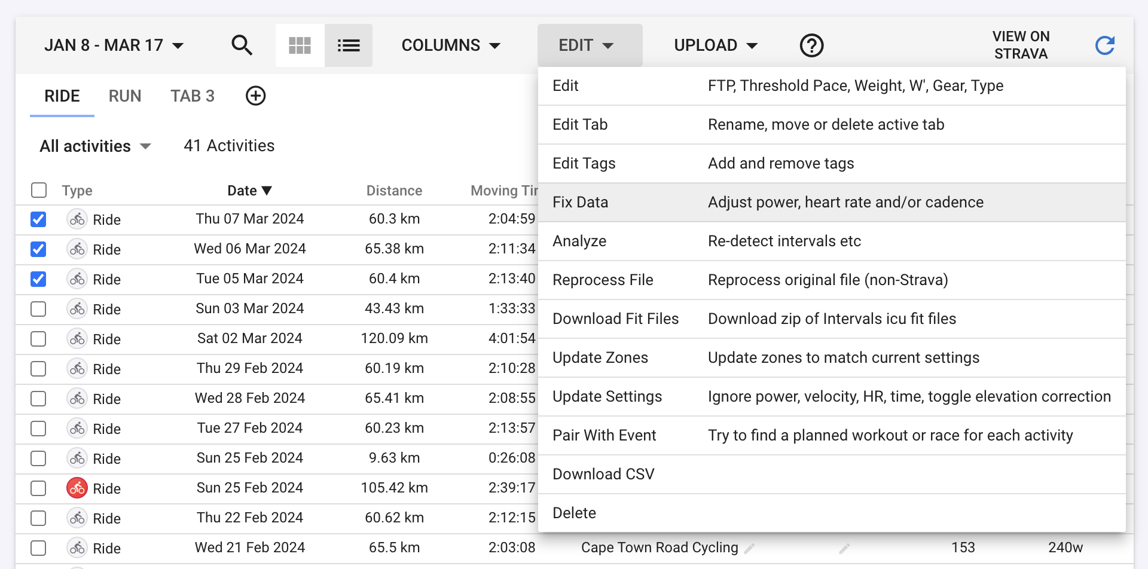Open the All activities filter dropdown

[x=95, y=146]
